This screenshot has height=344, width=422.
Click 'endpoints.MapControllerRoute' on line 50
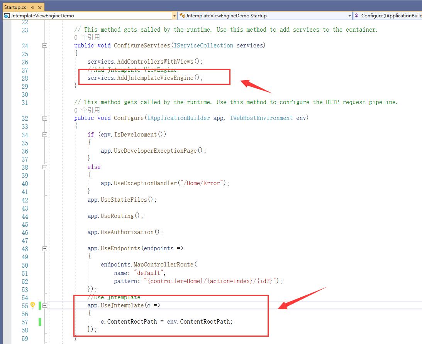[x=147, y=265]
